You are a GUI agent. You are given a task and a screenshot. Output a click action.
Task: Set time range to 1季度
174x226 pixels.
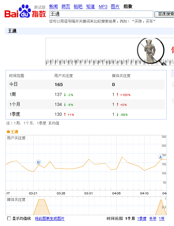tap(142, 219)
